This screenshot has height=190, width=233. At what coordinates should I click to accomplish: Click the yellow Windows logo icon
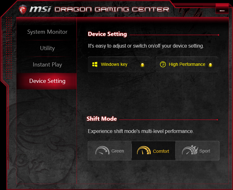tap(95, 64)
